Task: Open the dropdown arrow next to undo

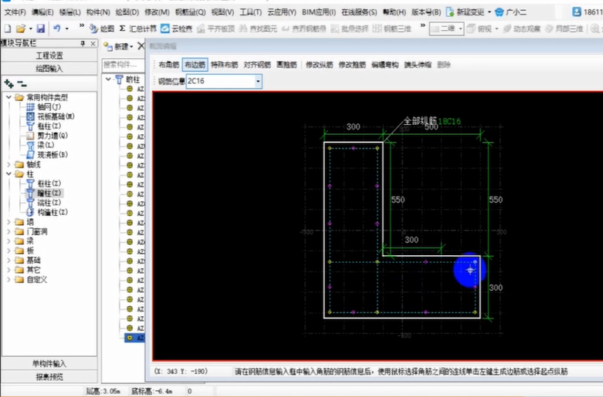Action: click(67, 29)
